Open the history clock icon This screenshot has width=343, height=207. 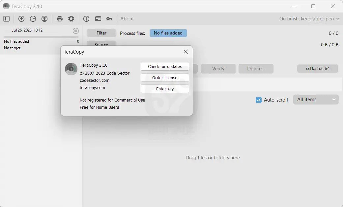tap(33, 19)
